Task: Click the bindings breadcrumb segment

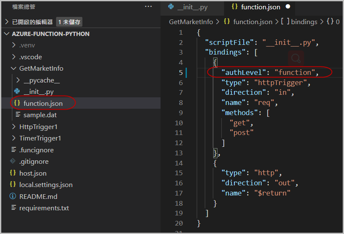Action: tap(304, 22)
